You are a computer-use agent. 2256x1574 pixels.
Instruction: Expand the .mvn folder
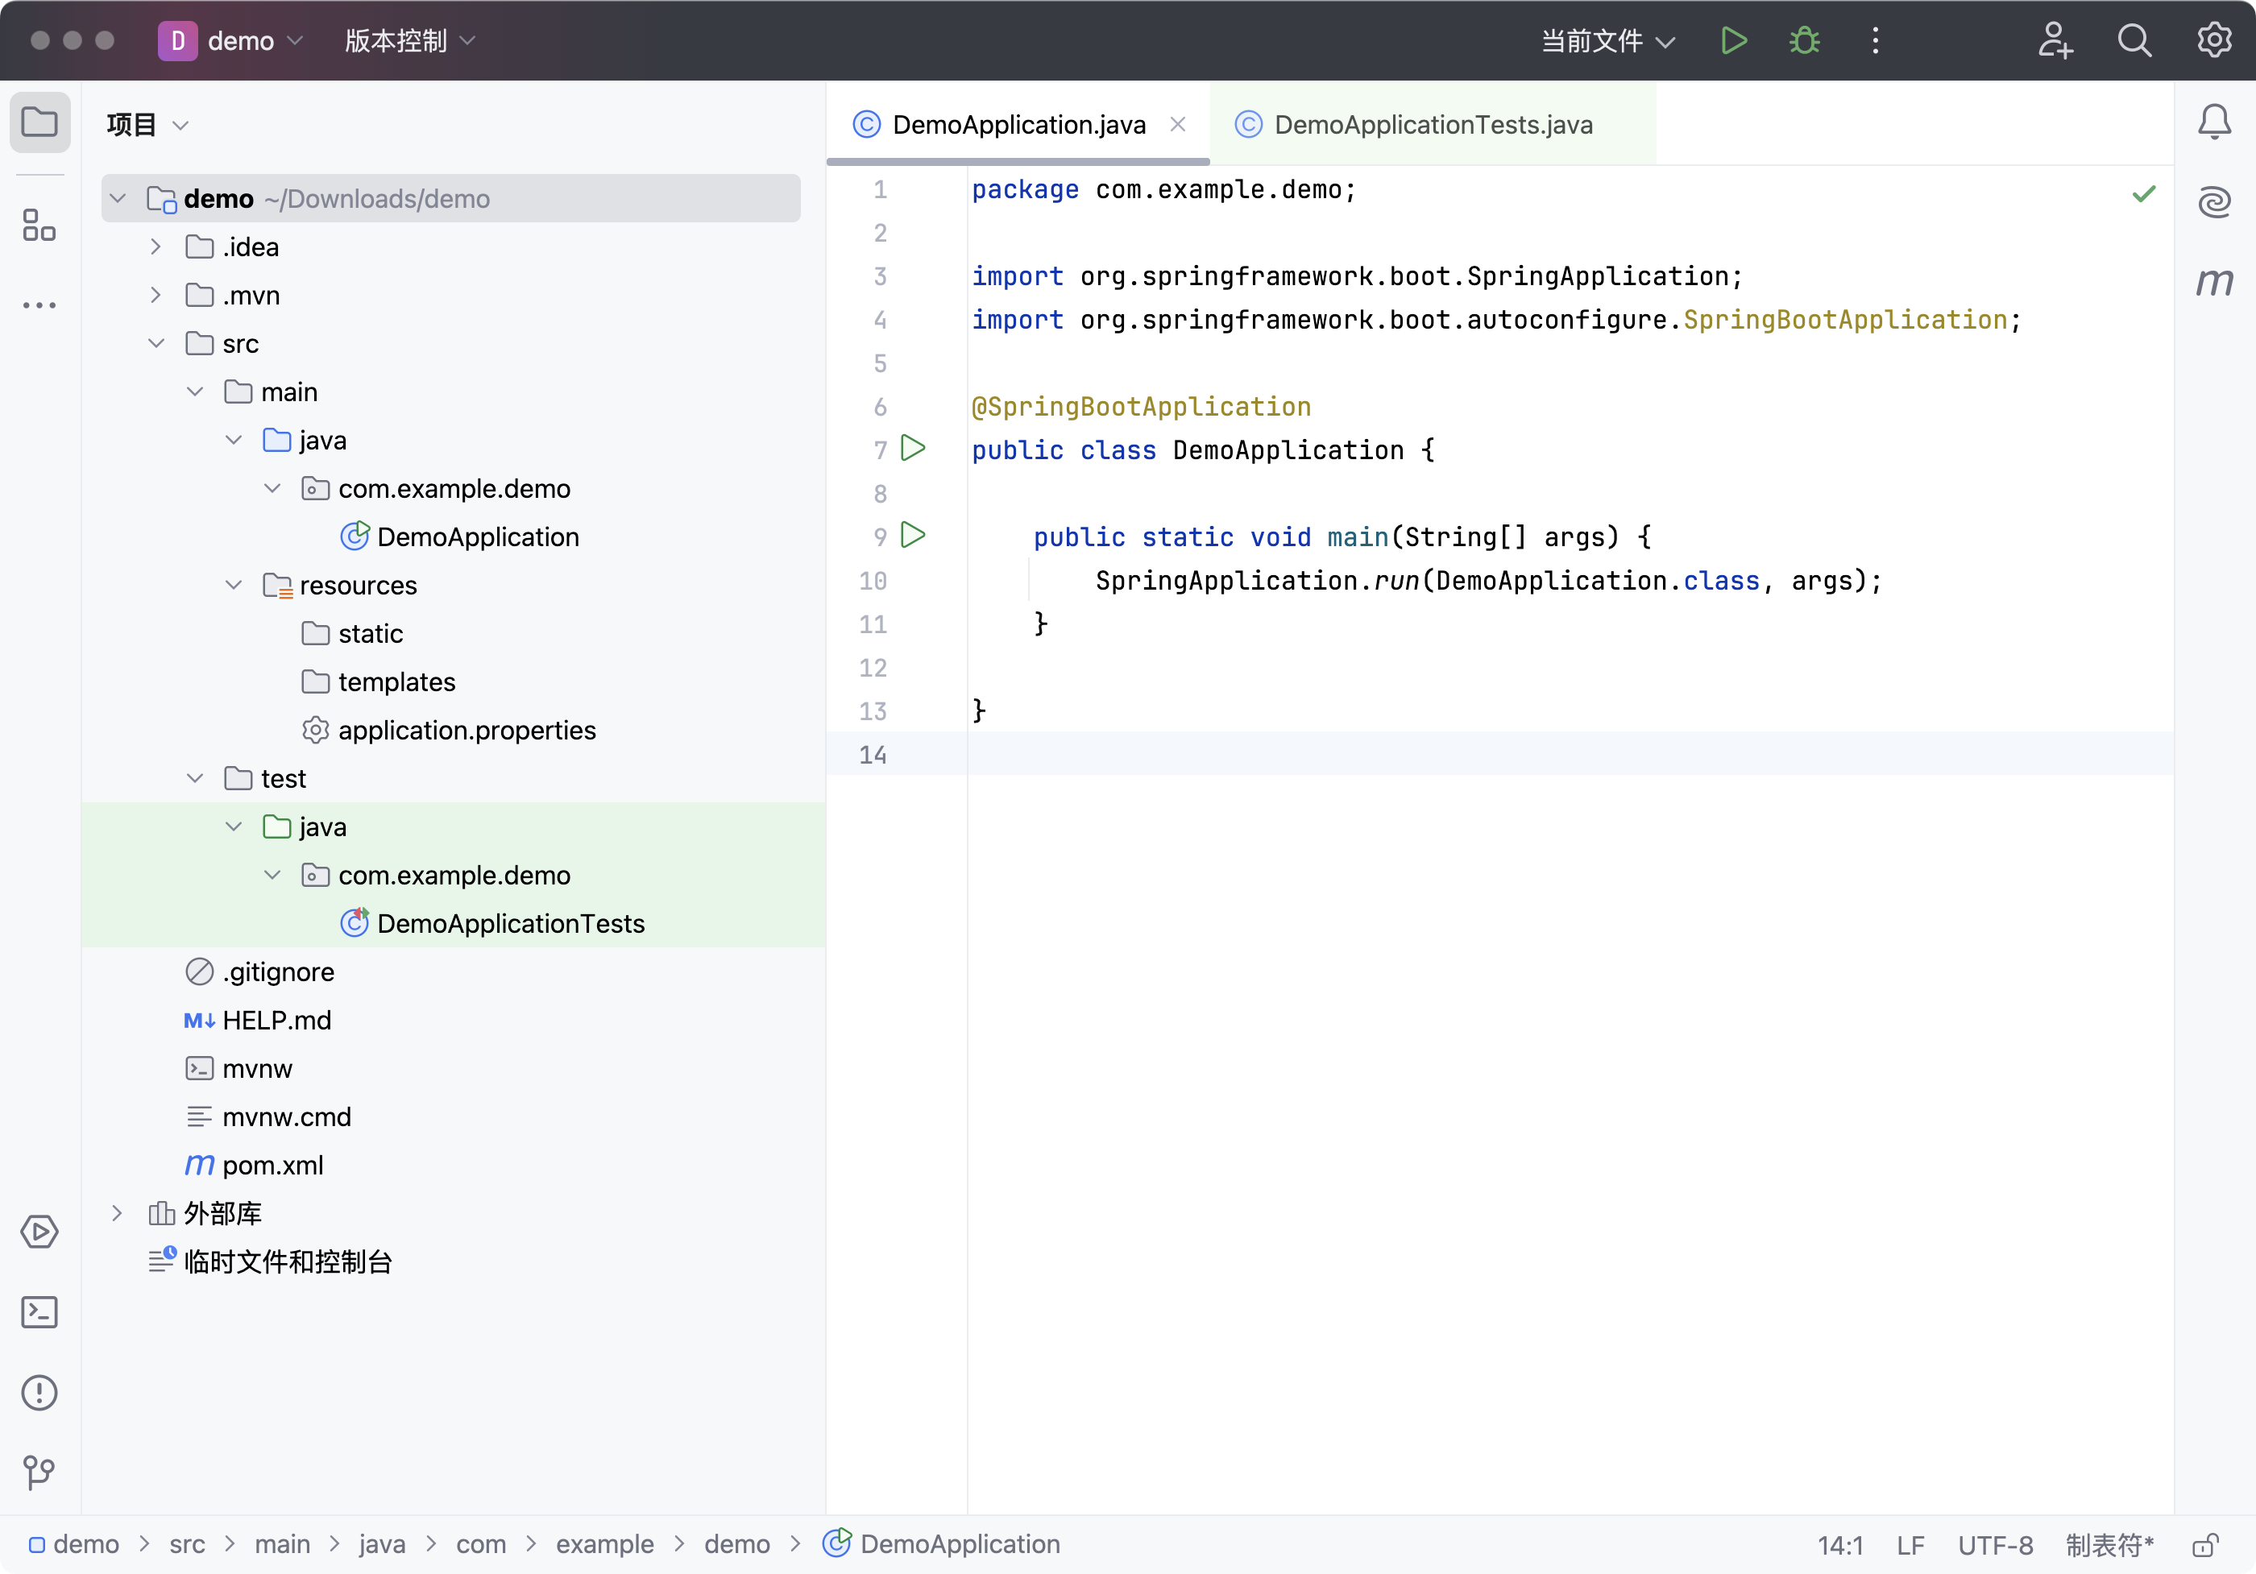click(156, 295)
